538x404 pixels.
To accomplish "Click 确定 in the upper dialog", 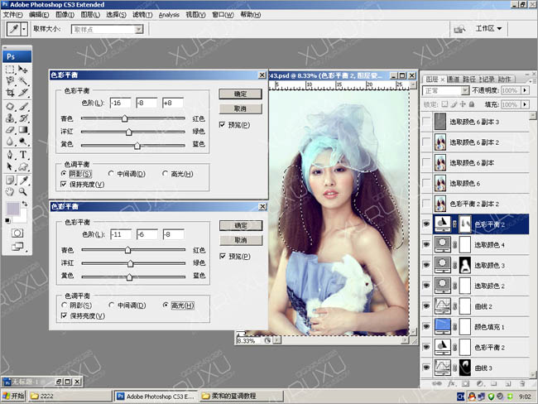I will click(241, 94).
